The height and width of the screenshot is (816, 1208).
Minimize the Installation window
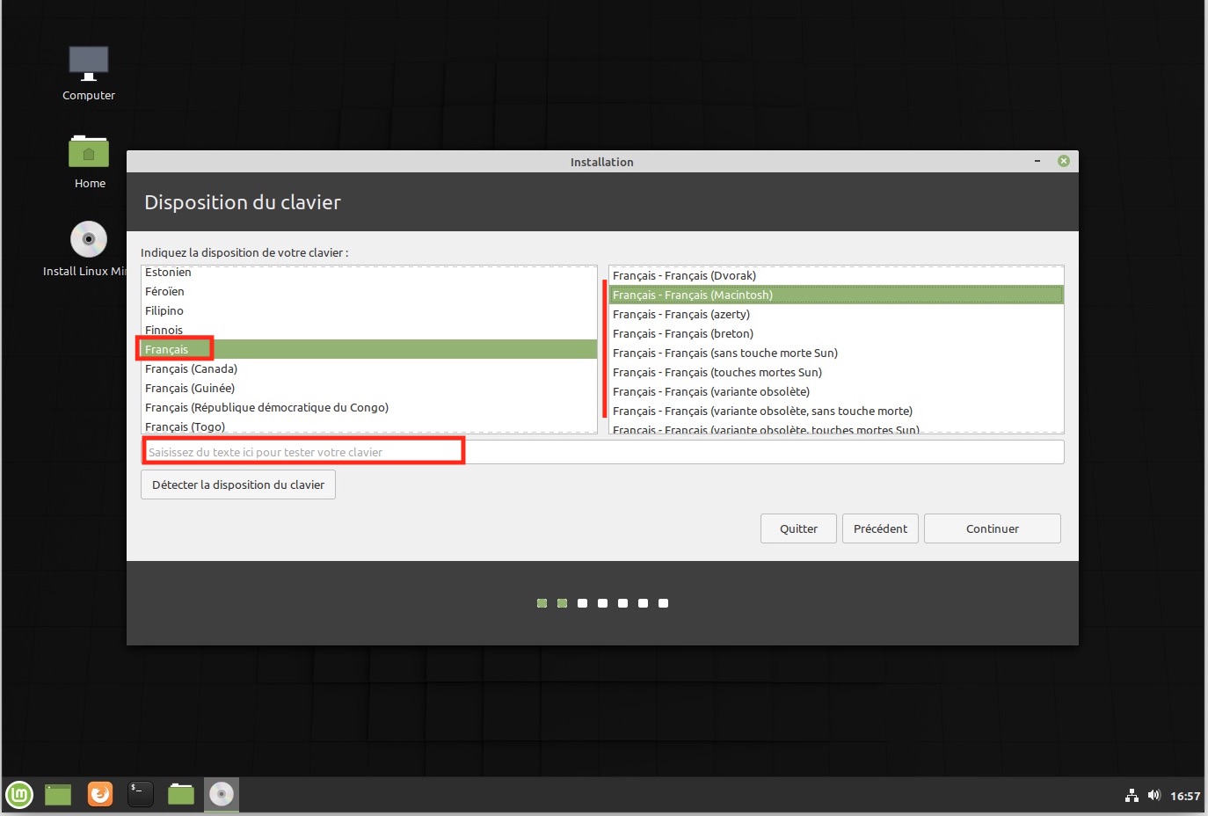[x=1037, y=162]
